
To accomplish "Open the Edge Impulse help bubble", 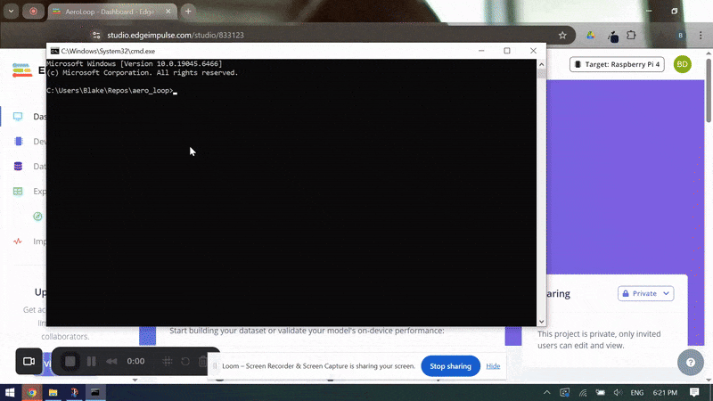I will [690, 363].
